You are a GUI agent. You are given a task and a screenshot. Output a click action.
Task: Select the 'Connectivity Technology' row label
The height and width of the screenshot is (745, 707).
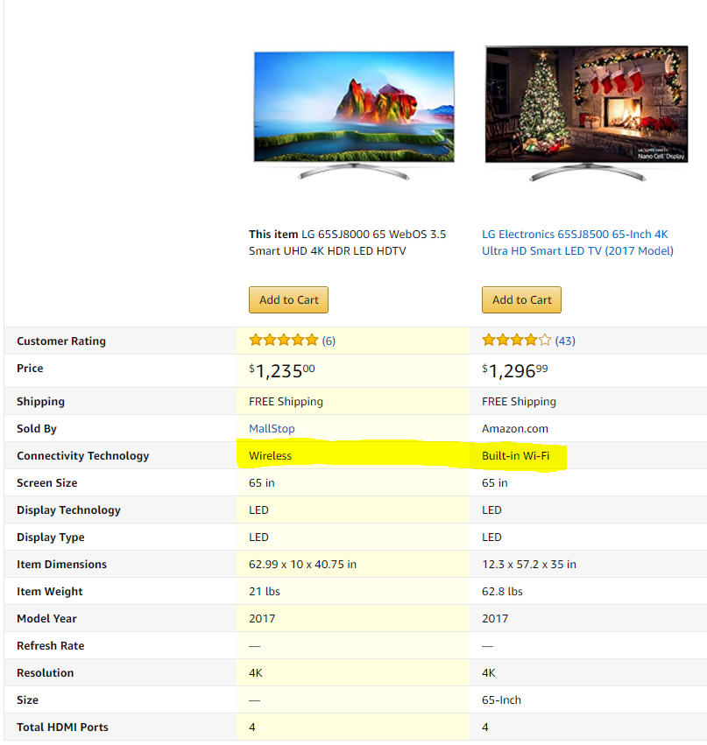click(82, 455)
